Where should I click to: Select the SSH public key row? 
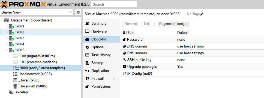click(192, 60)
